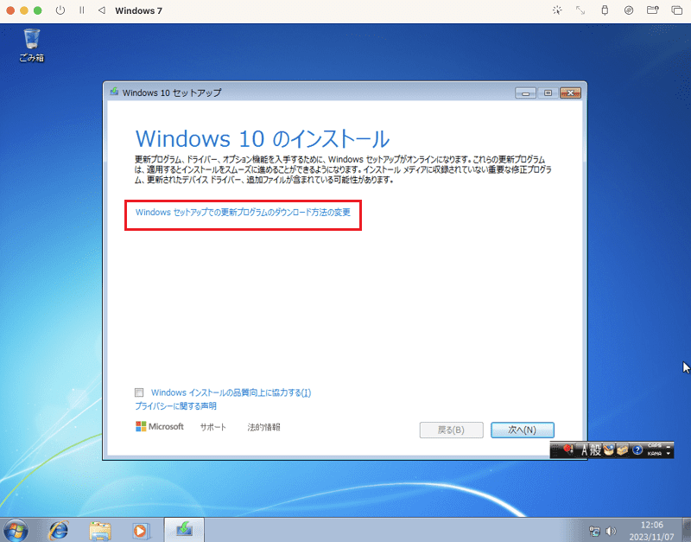Open Windows Explorer folder on the taskbar

(100, 530)
